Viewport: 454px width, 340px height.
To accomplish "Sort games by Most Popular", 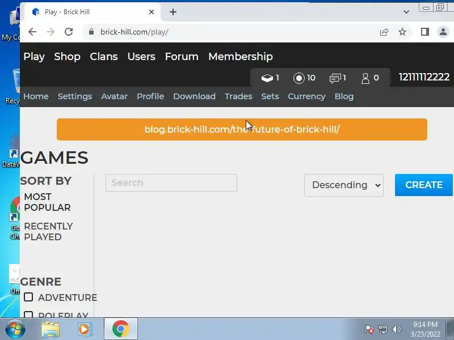I will (47, 202).
